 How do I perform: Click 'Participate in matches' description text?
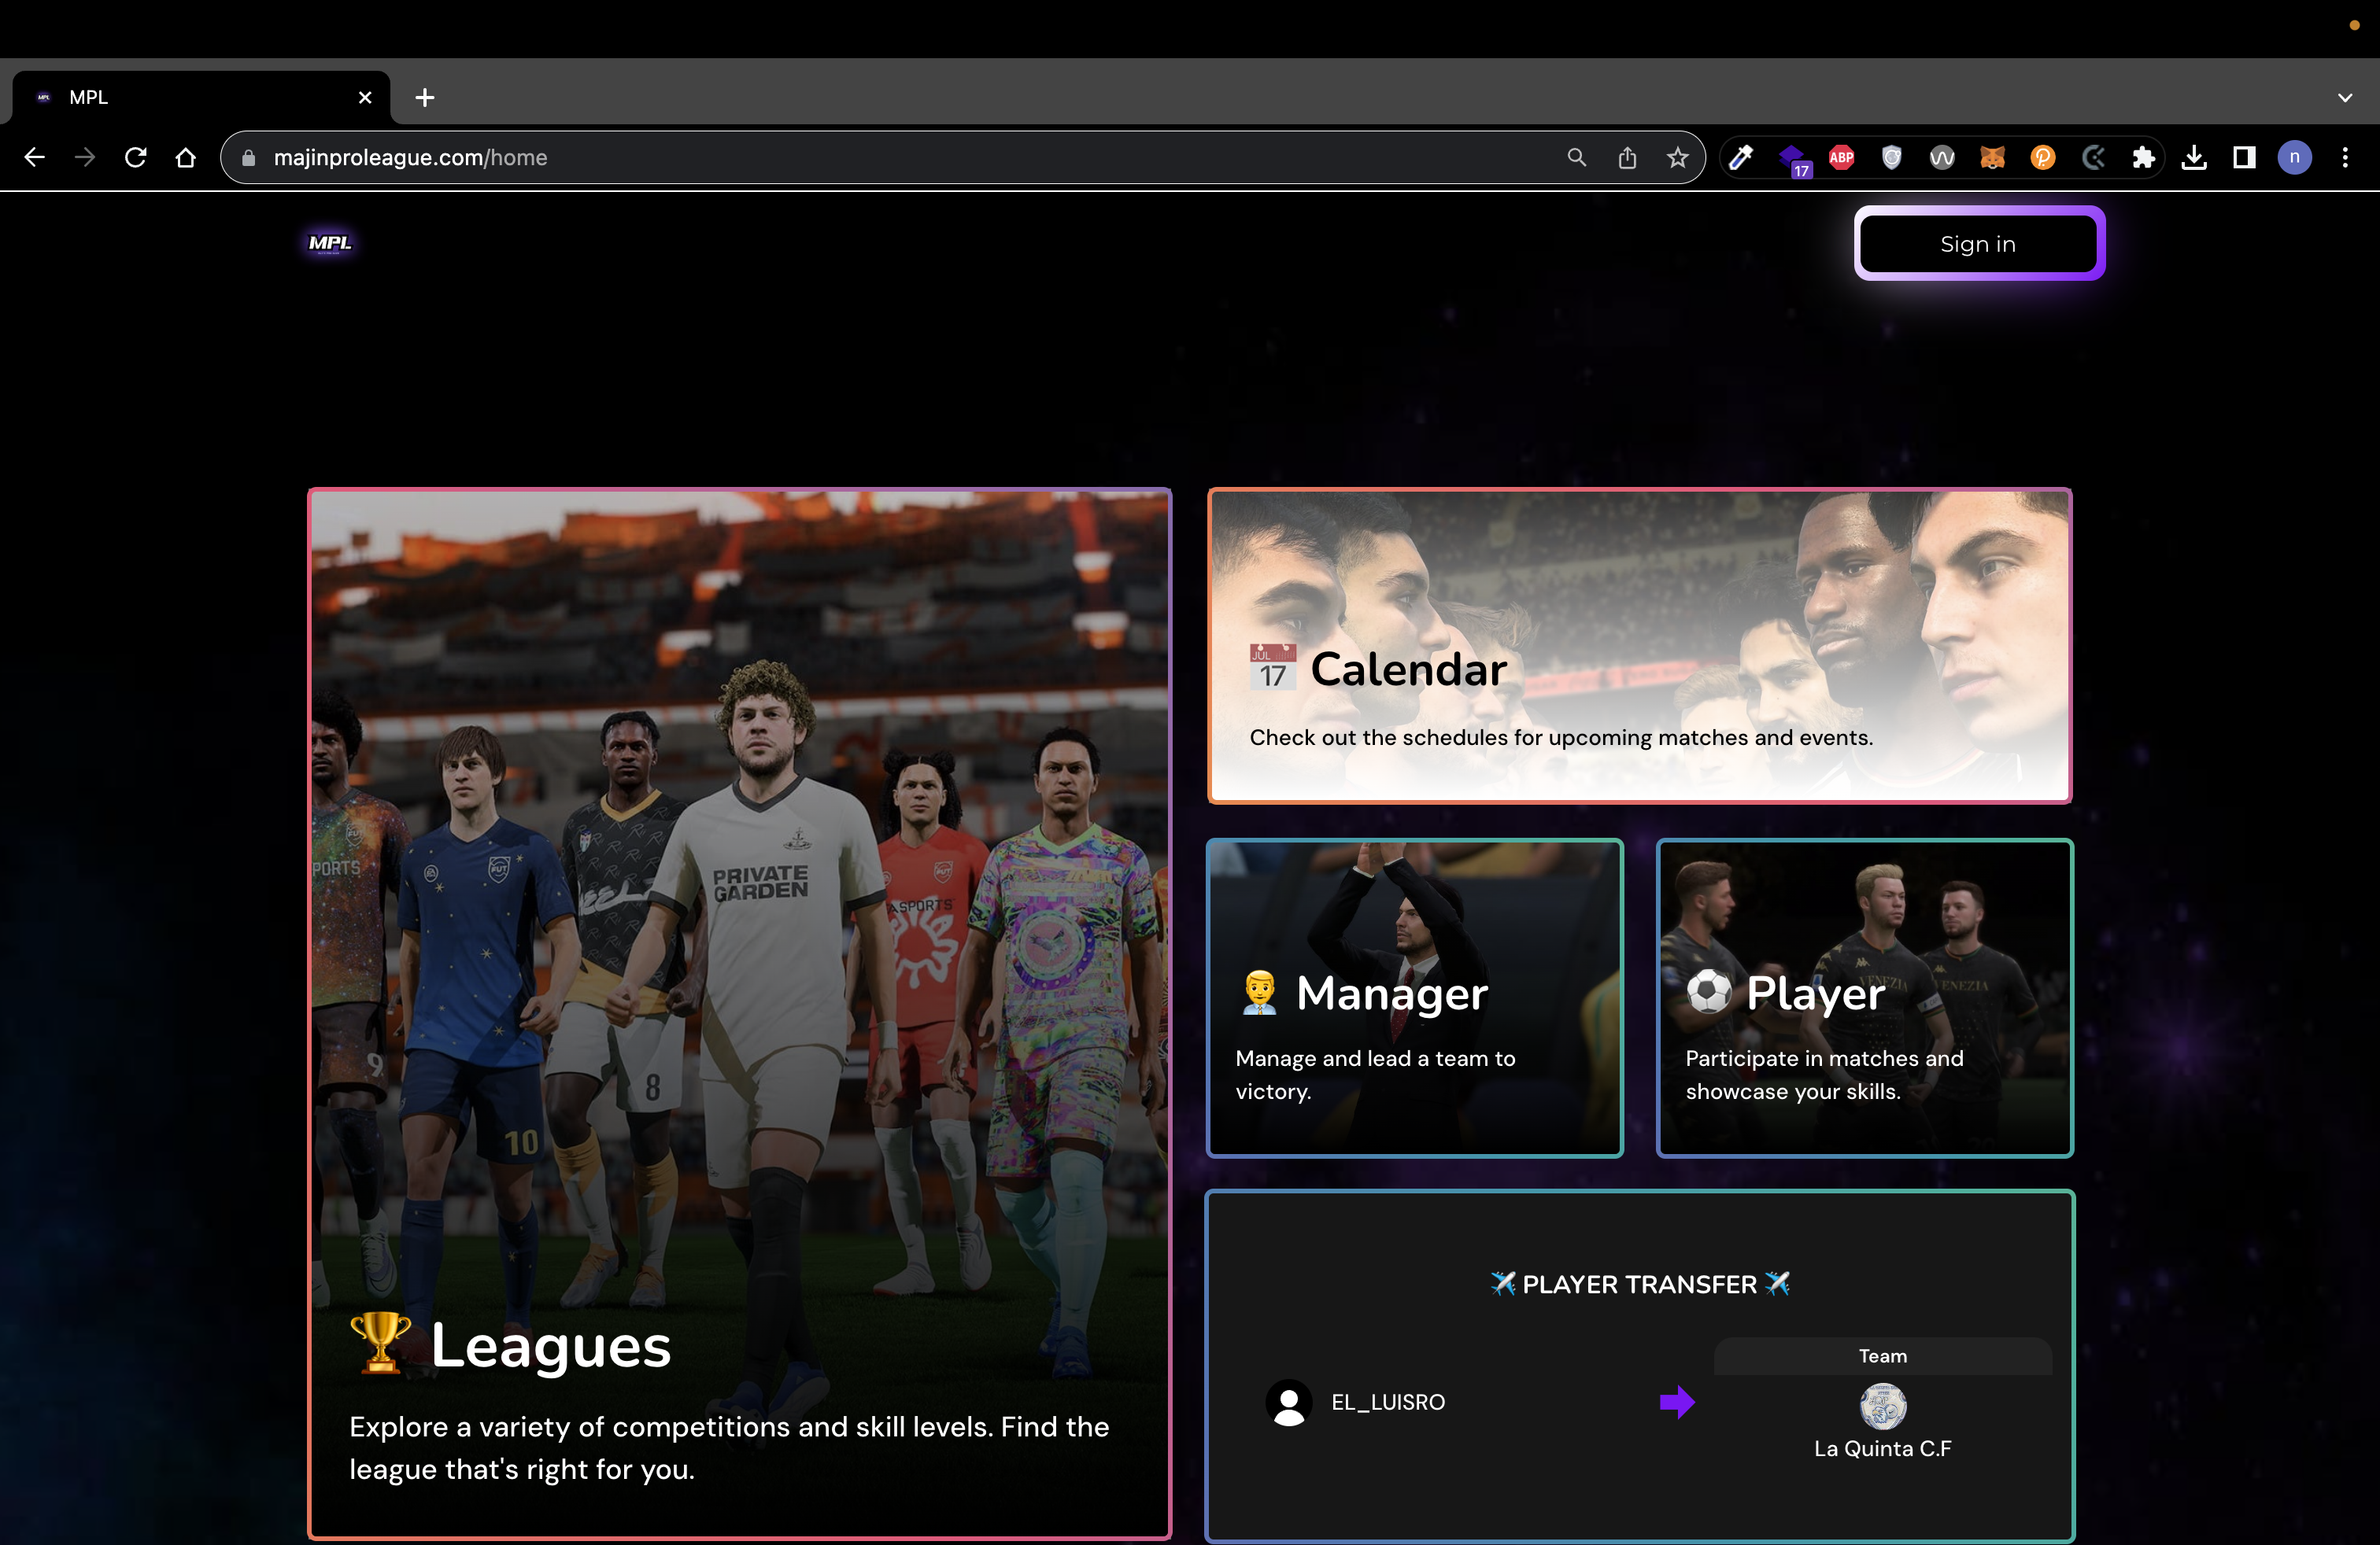pyautogui.click(x=1824, y=1075)
